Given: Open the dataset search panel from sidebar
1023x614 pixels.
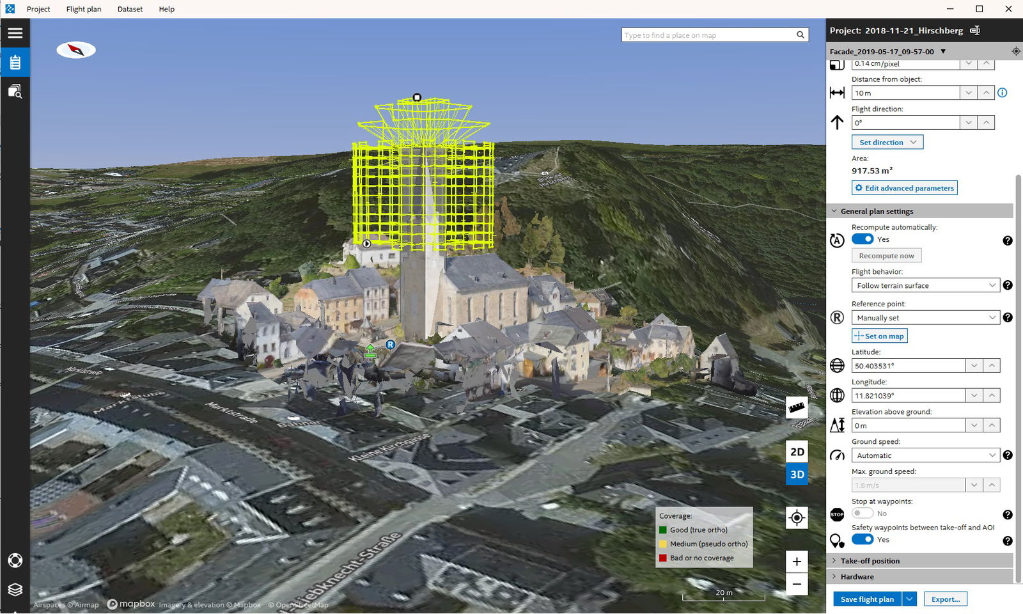Looking at the screenshot, I should tap(15, 91).
